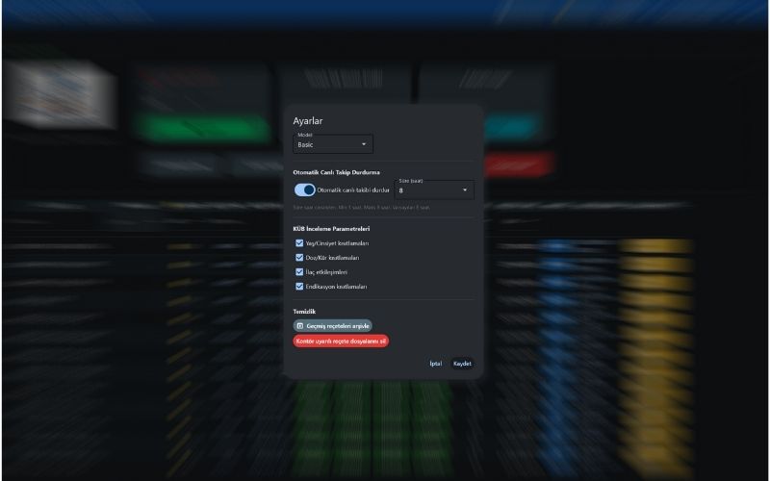
Task: Uncheck the Yaş/Cinsiyet kısıtlamaları checkbox
Action: 299,243
